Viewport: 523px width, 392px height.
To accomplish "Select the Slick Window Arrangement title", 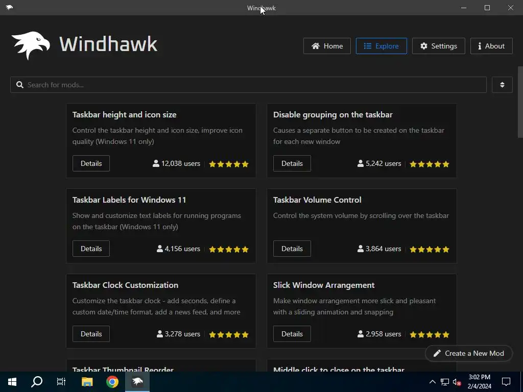I will [324, 285].
